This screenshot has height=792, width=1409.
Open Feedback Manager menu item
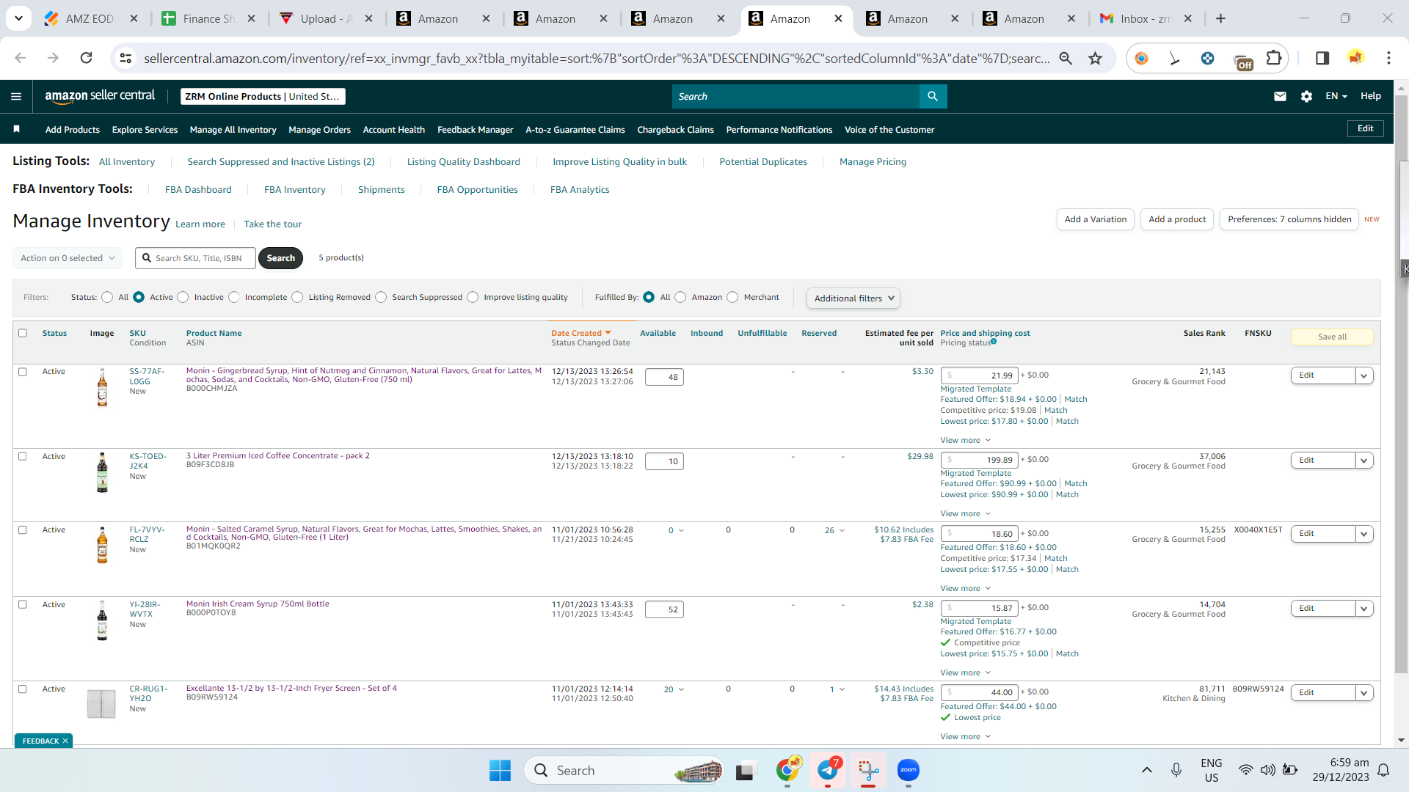[476, 130]
